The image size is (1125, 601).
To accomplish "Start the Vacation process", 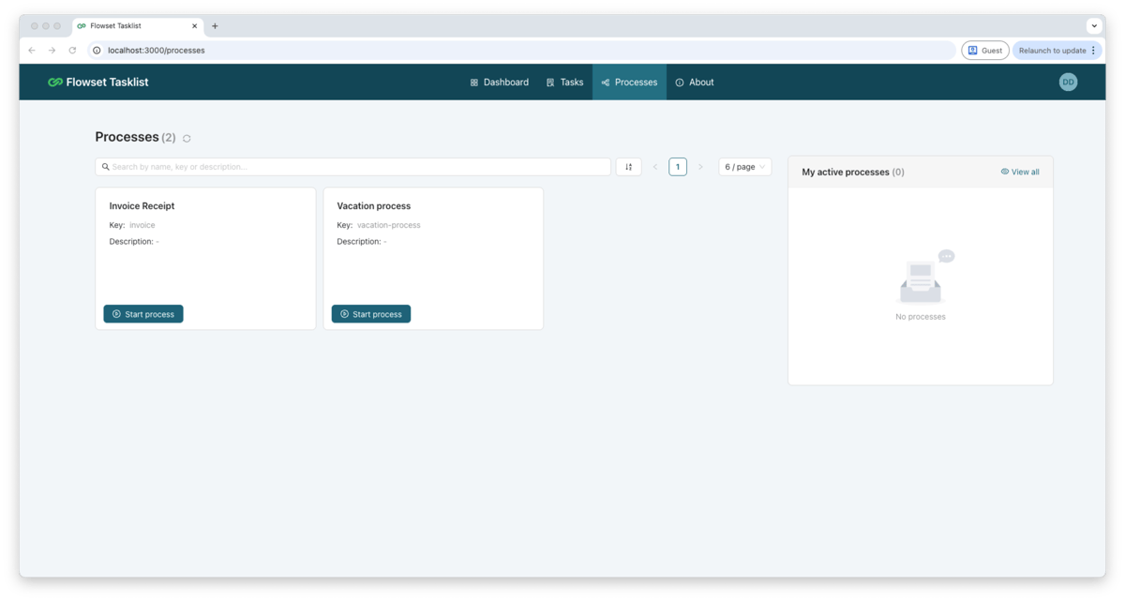I will coord(371,314).
